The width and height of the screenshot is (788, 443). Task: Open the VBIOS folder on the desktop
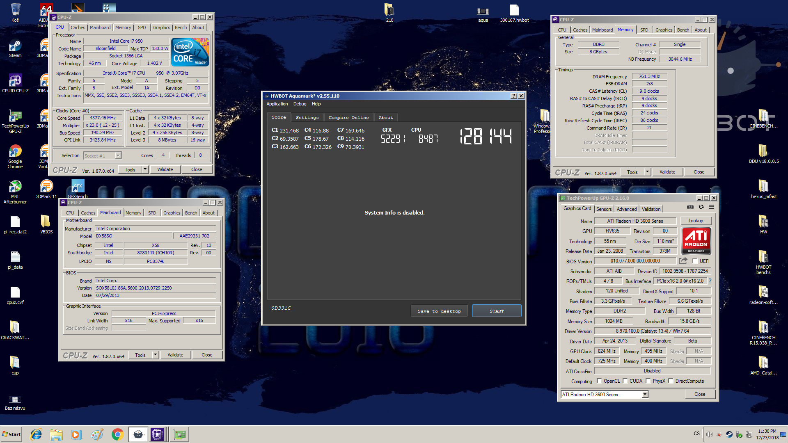pos(46,224)
